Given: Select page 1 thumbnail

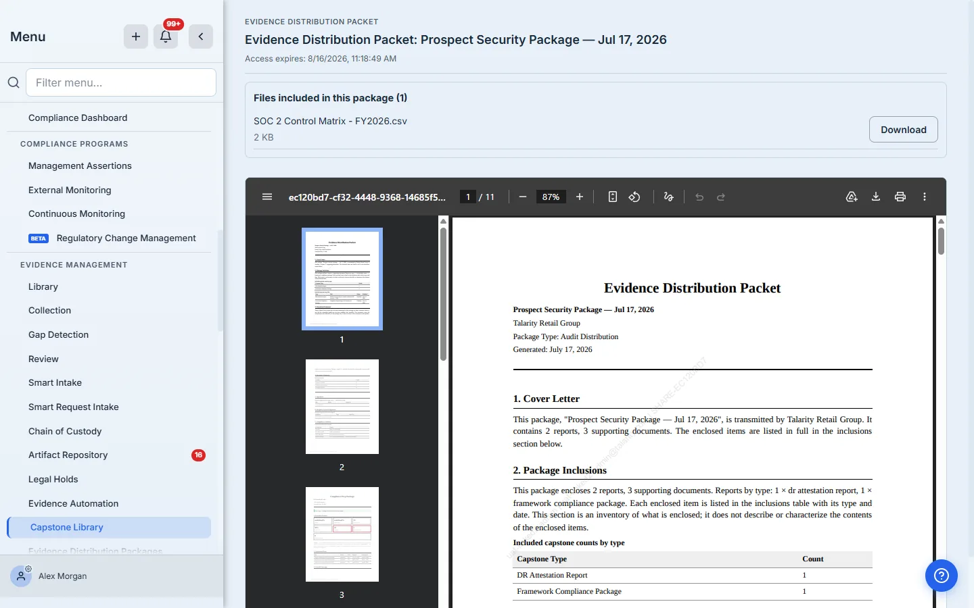Looking at the screenshot, I should pyautogui.click(x=342, y=279).
